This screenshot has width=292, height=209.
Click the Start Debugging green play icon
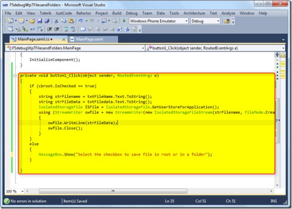point(125,21)
